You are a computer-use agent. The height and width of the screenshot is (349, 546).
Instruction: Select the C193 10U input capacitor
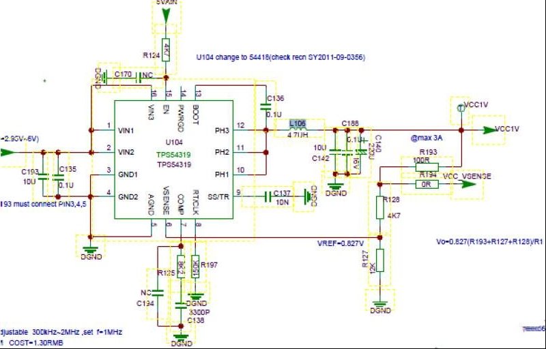coord(43,177)
